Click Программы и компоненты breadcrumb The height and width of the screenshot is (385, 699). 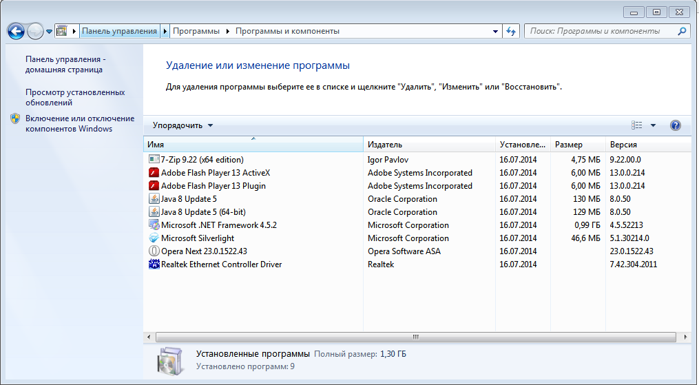[288, 31]
